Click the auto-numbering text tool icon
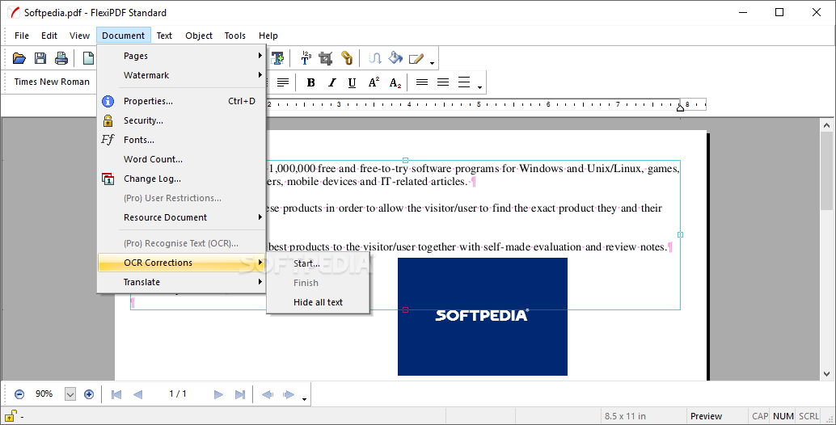Viewport: 836px width, 425px height. (306, 58)
